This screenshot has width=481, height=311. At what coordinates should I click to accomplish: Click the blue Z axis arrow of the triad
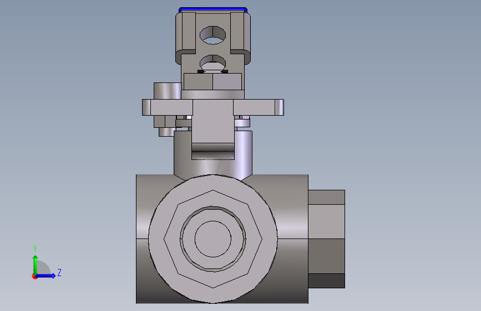46,276
